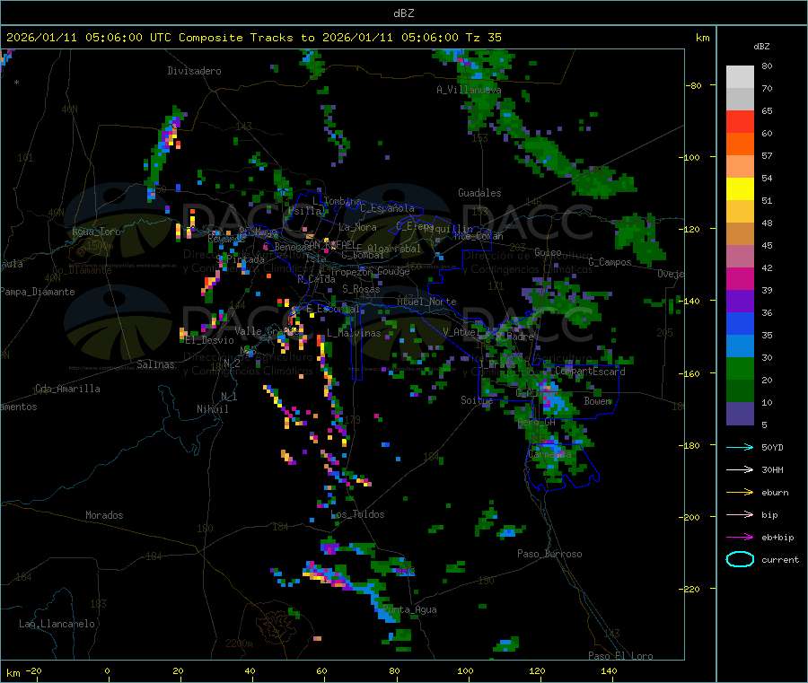Click the magenta eb+bip arrow in legend

[x=740, y=538]
